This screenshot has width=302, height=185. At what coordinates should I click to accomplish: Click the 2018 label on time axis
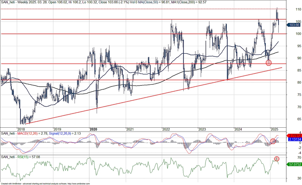click(21, 129)
